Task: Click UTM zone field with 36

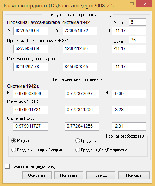Action: (x=137, y=40)
